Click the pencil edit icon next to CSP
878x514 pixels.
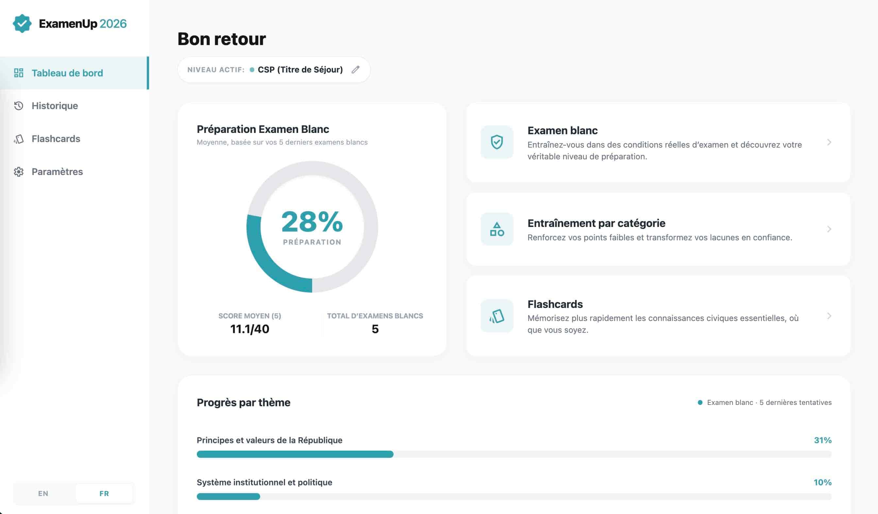pos(355,70)
